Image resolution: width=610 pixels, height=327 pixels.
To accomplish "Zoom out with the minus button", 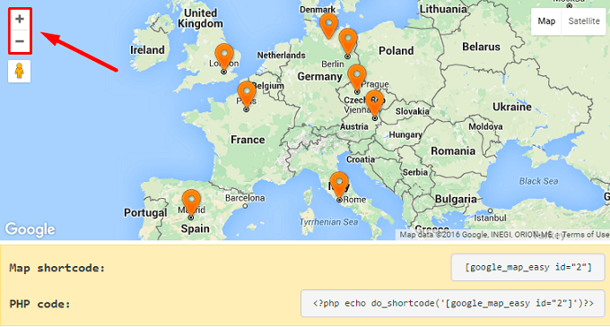I will click(20, 41).
